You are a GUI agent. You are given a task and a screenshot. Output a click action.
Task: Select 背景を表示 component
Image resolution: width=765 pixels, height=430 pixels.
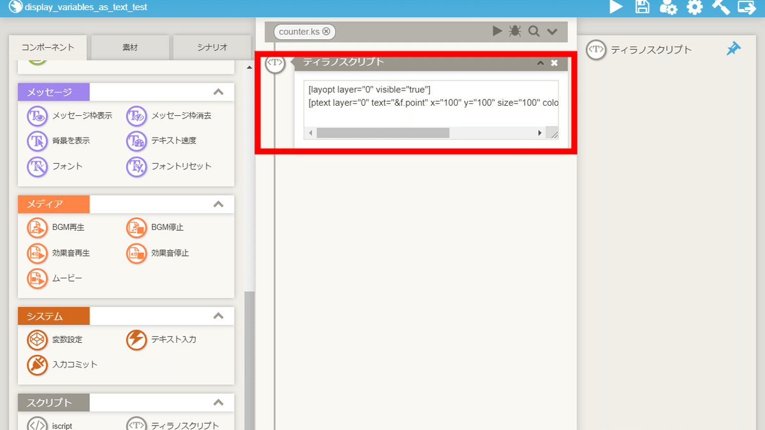(59, 141)
